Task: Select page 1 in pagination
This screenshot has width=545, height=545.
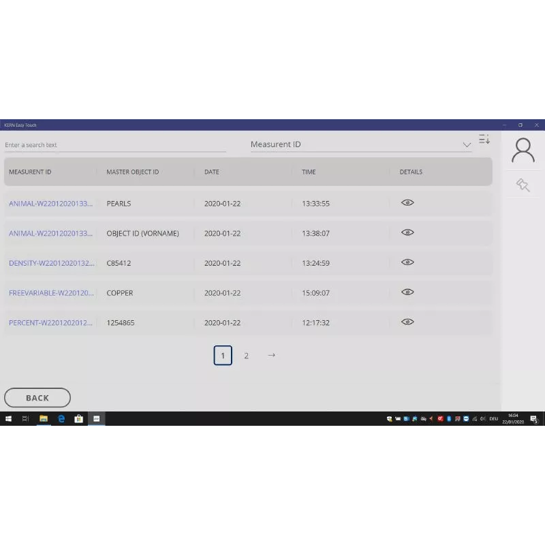Action: pos(223,356)
